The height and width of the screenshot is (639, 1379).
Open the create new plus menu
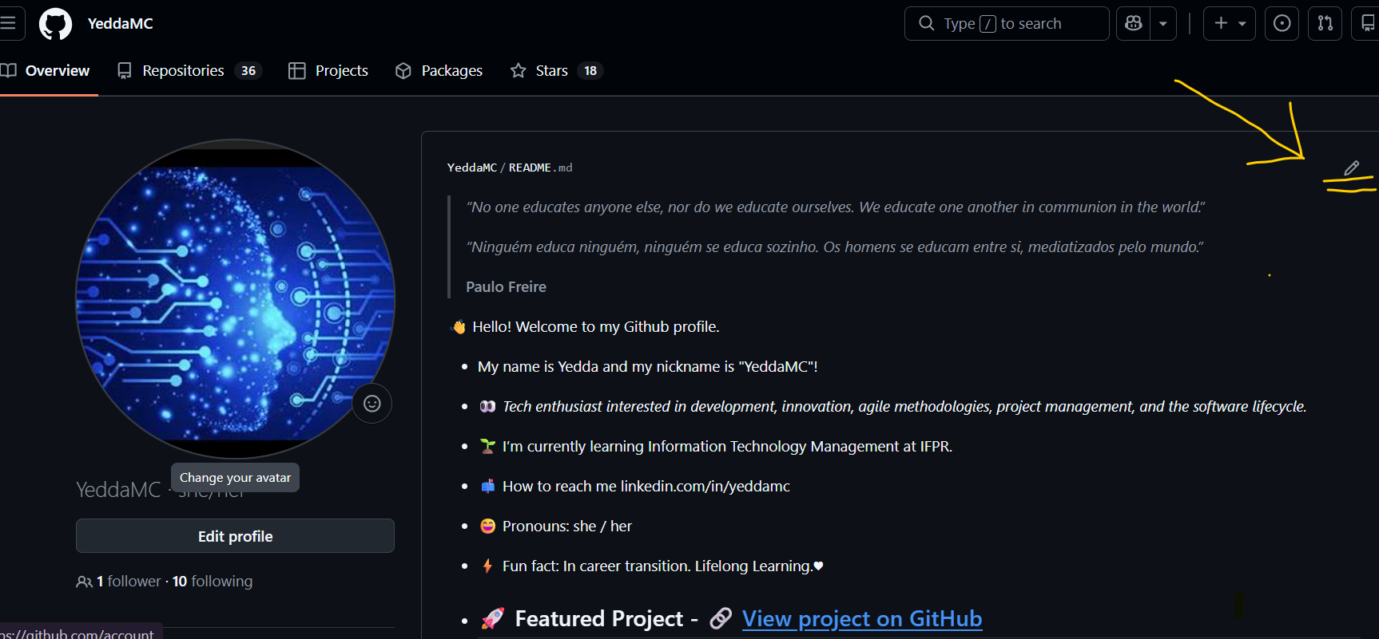[x=1230, y=23]
